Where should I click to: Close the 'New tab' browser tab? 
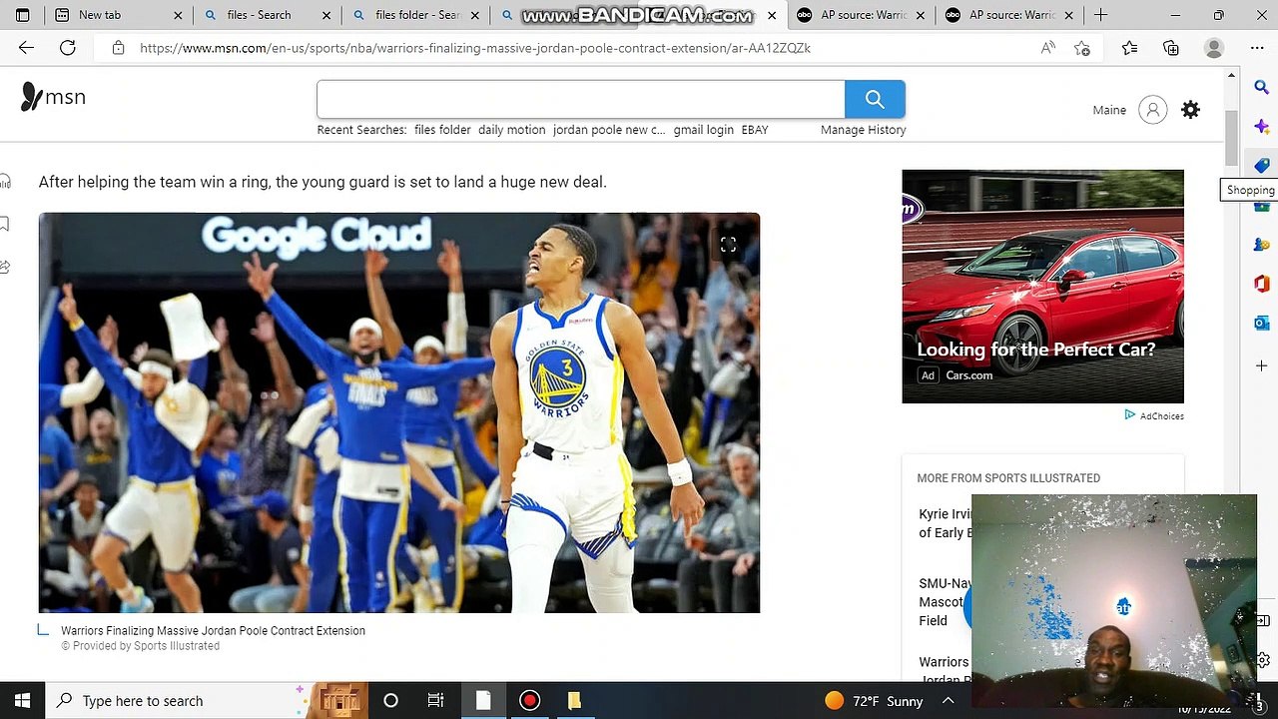coord(178,15)
